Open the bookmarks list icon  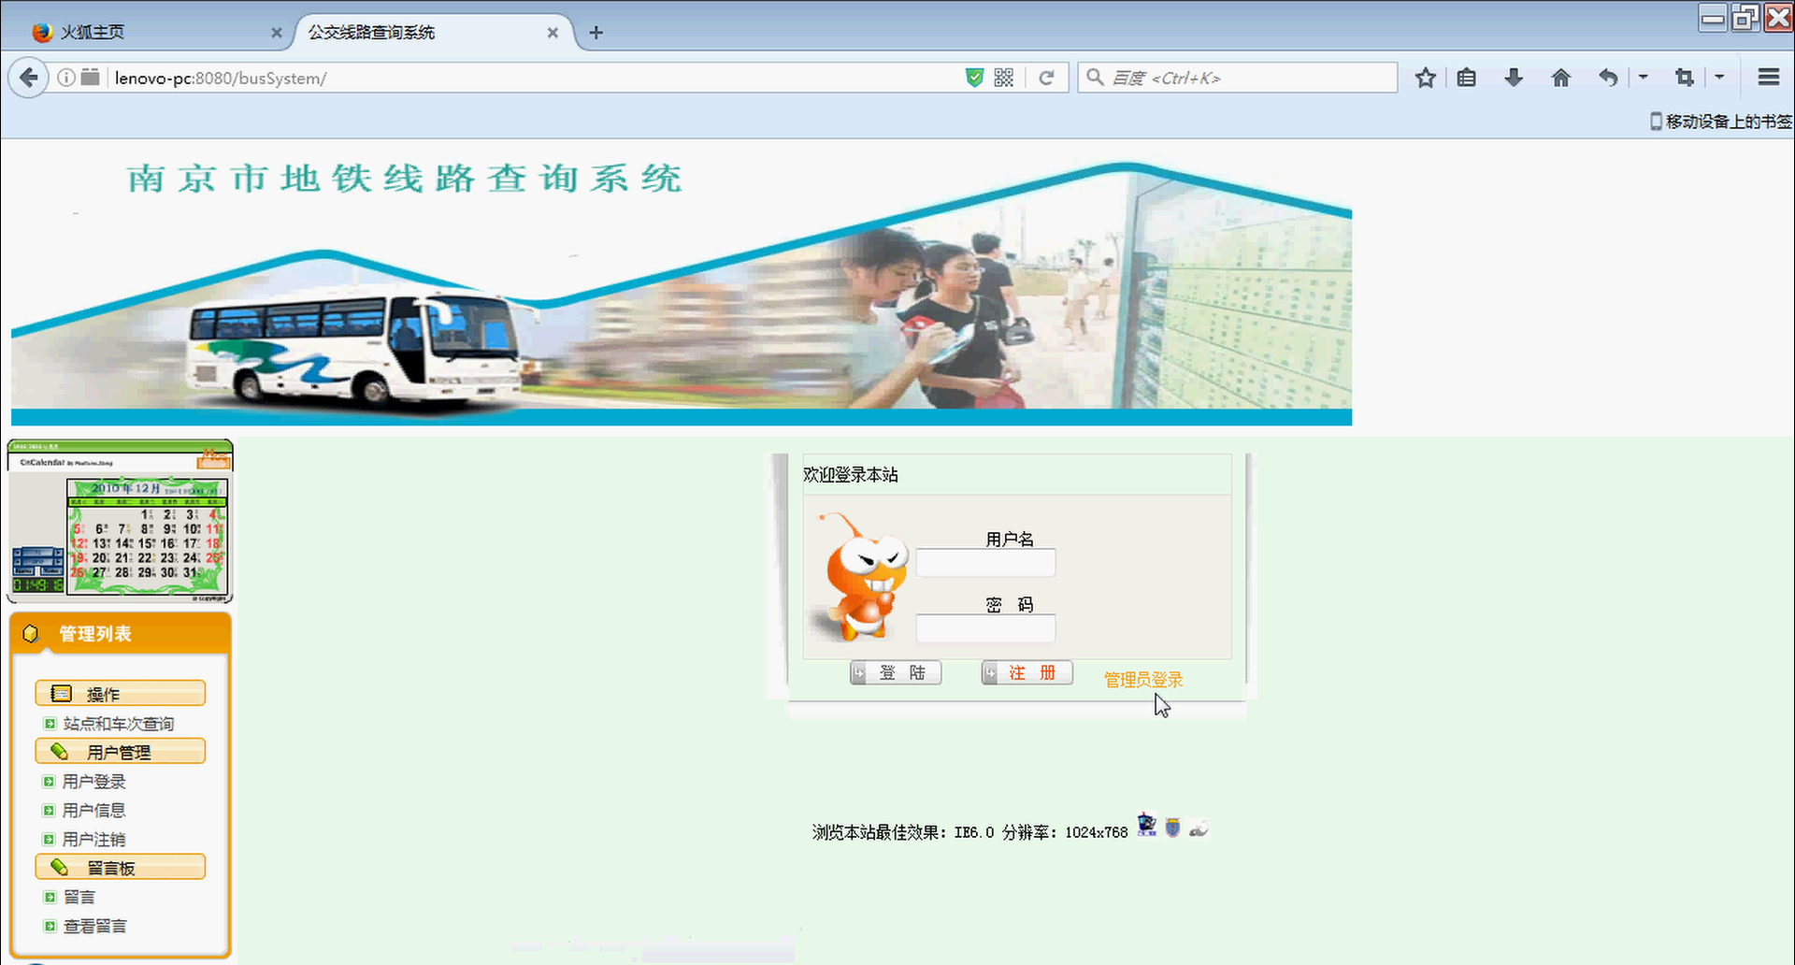pos(1467,78)
